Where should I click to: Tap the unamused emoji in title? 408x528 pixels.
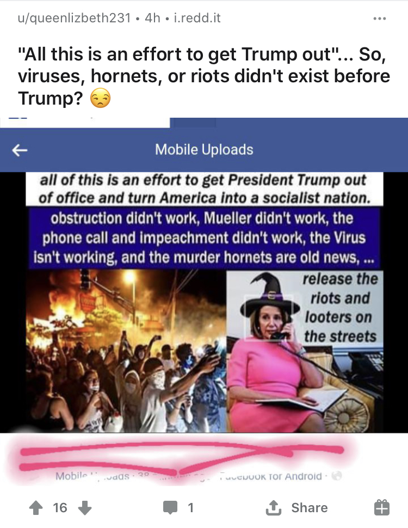pos(100,98)
